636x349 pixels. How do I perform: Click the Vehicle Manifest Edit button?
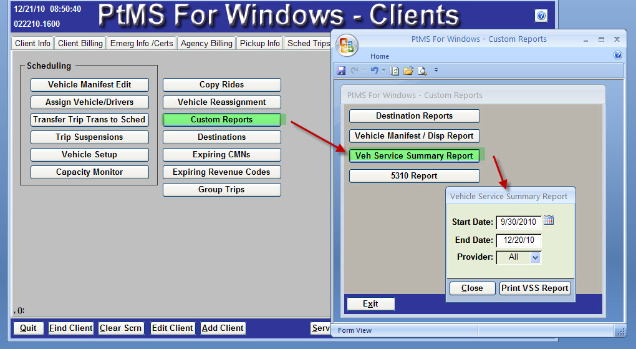pyautogui.click(x=90, y=84)
